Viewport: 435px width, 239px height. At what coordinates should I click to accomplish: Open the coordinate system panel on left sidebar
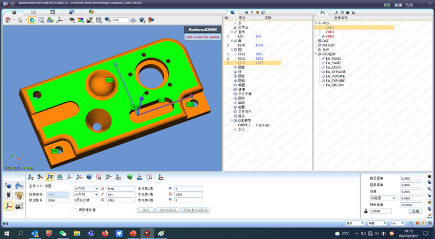click(x=9, y=206)
